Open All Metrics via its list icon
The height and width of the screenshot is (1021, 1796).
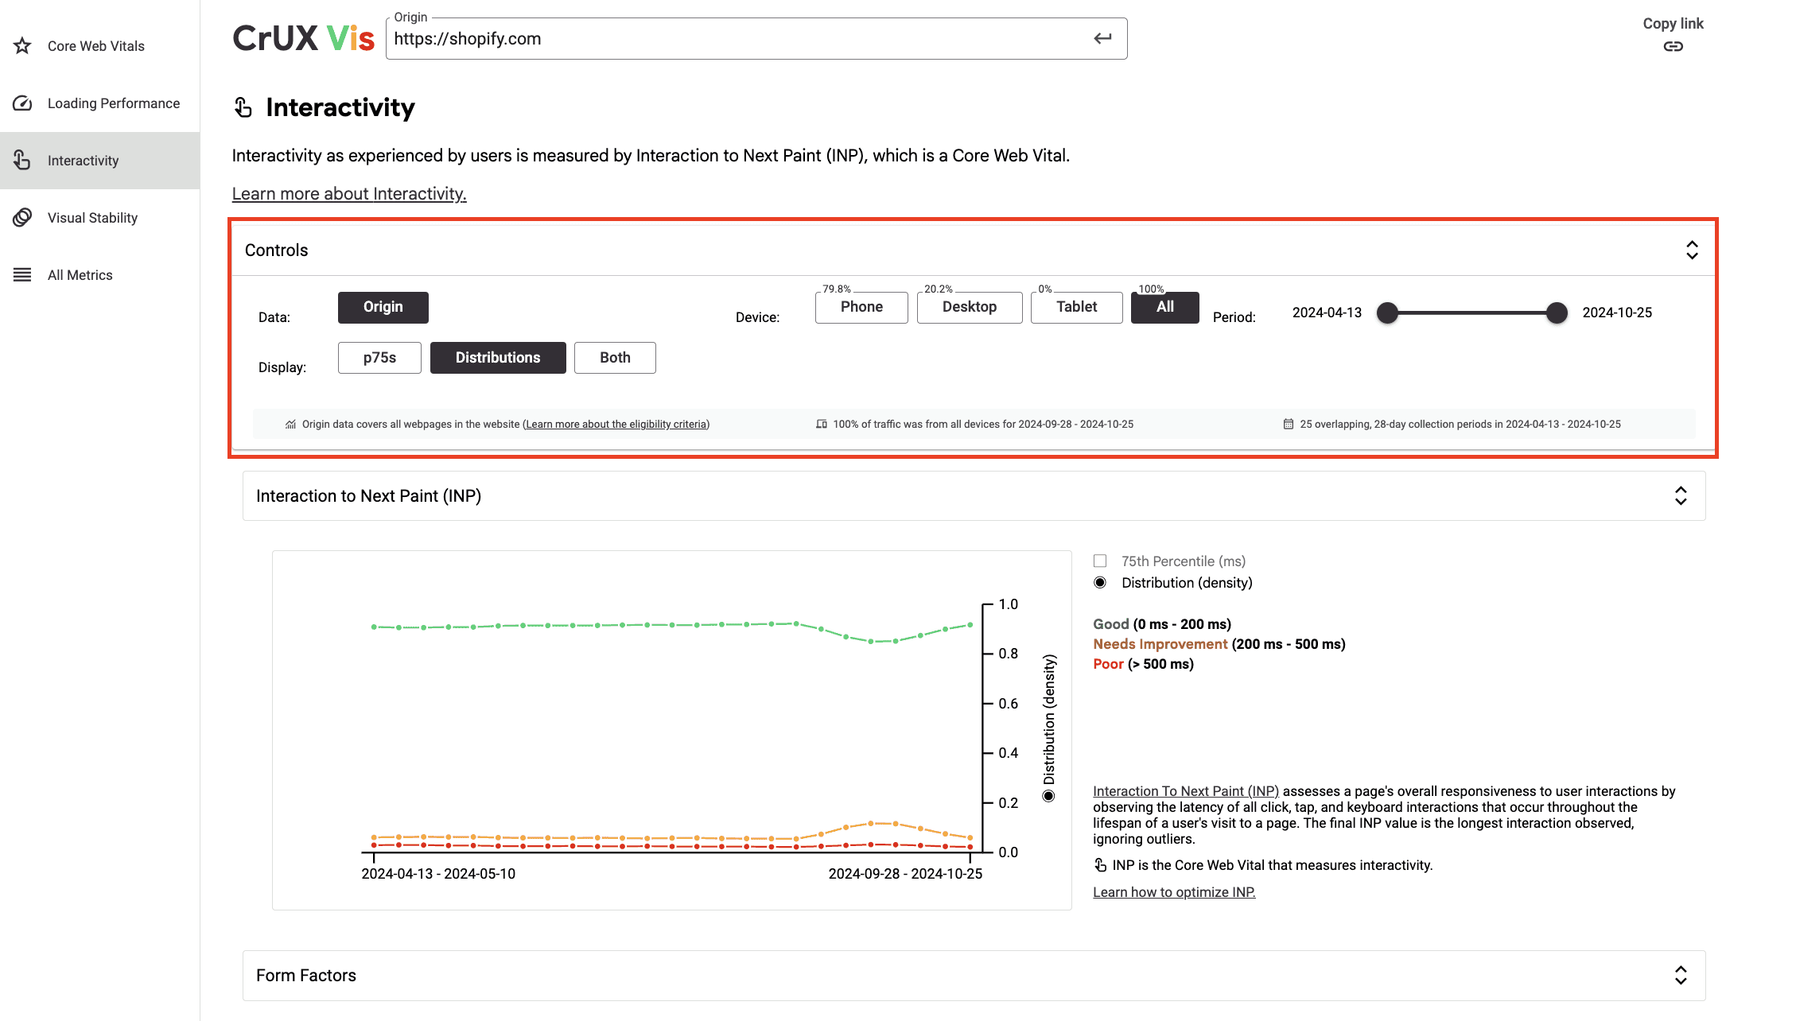pos(22,274)
